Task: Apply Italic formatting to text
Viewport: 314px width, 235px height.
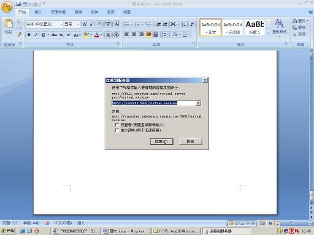Action: (36, 35)
